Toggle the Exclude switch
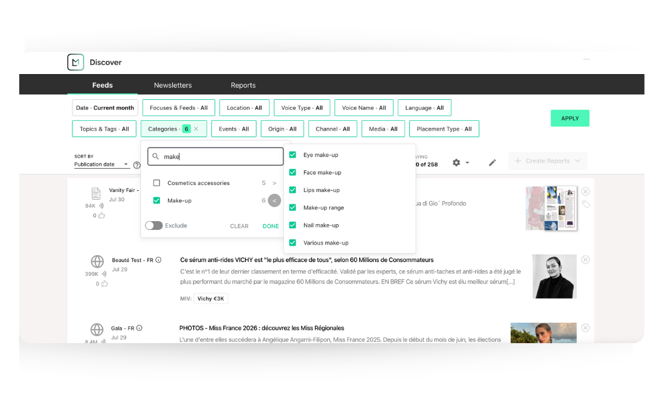 154,226
